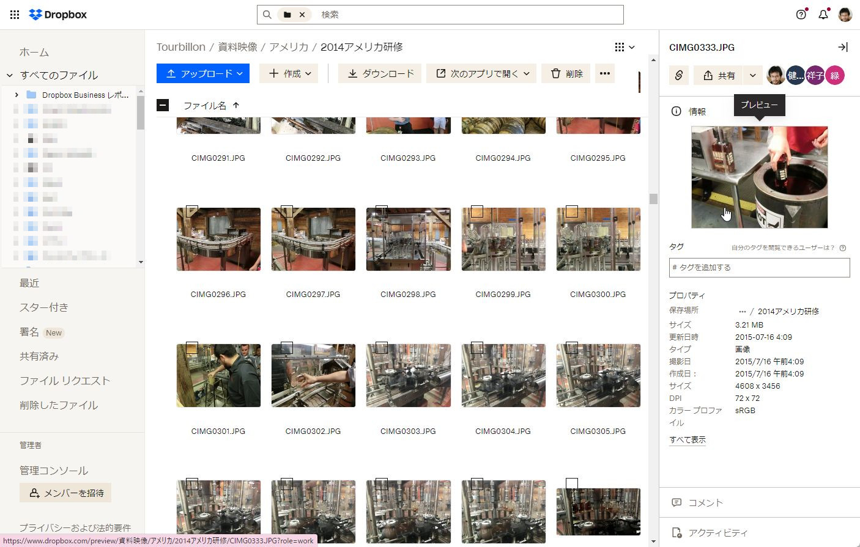Sort by ファイル名 column
The image size is (860, 547).
point(211,105)
